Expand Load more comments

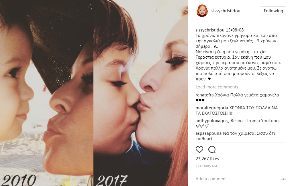click(x=217, y=87)
